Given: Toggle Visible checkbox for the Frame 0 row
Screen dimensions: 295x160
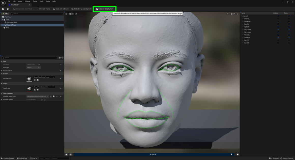Looking at the screenshot, I should click(x=278, y=16).
